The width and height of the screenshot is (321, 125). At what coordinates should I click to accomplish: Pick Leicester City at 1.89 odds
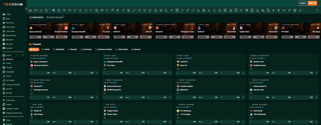click(303, 97)
